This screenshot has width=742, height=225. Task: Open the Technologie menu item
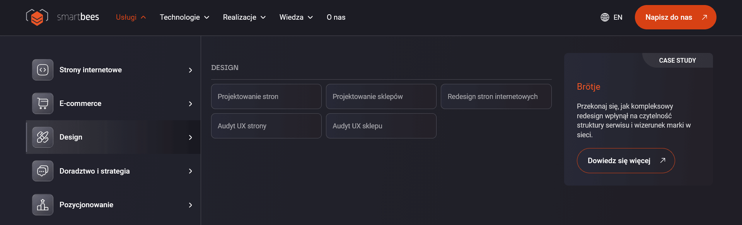tap(180, 17)
